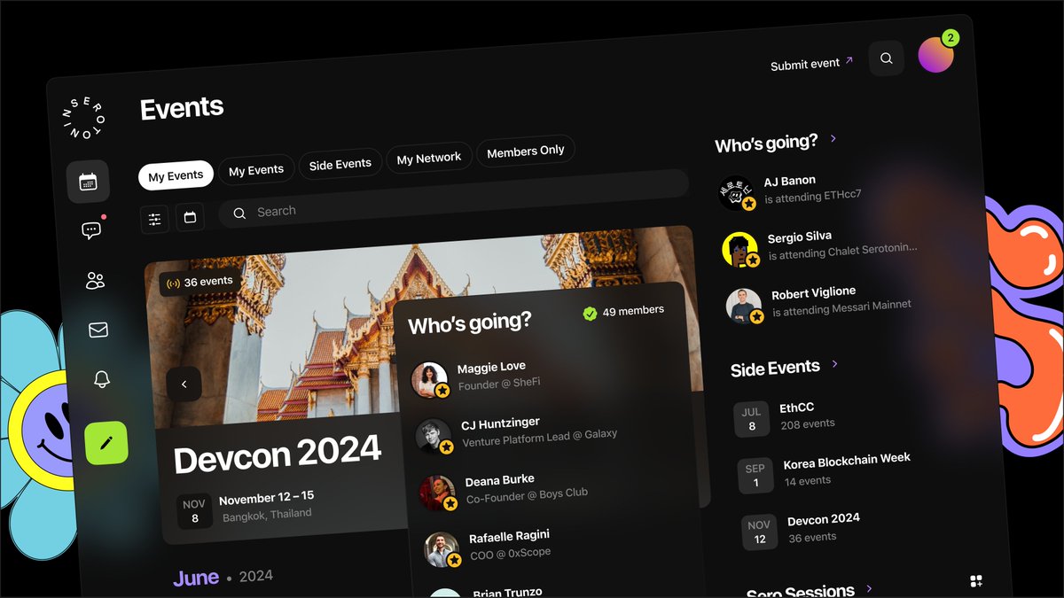
Task: Click the Robert Viglione name
Action: (813, 294)
